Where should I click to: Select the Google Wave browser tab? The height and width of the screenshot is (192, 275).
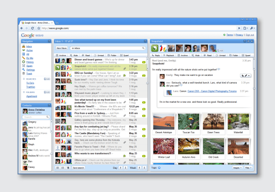pyautogui.click(x=37, y=23)
